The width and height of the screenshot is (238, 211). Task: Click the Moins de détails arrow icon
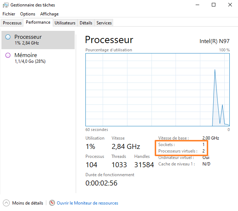click(6, 203)
